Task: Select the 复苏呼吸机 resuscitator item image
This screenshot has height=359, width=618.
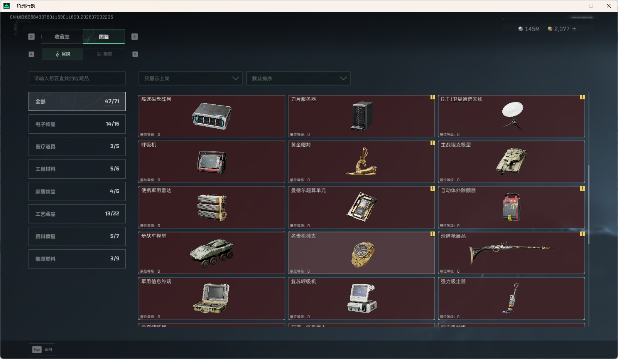Action: coord(361,298)
